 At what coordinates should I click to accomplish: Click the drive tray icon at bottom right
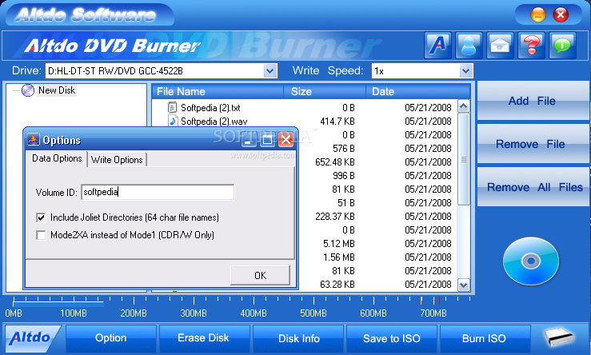click(559, 337)
